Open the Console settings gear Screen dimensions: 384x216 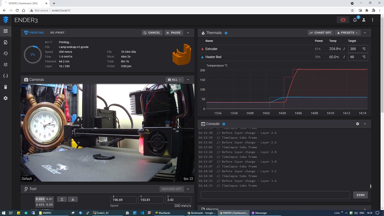(x=358, y=124)
